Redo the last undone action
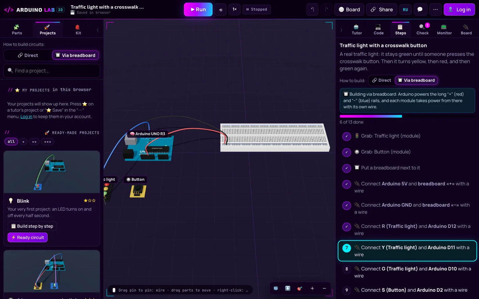This screenshot has height=299, width=479. pos(326,10)
